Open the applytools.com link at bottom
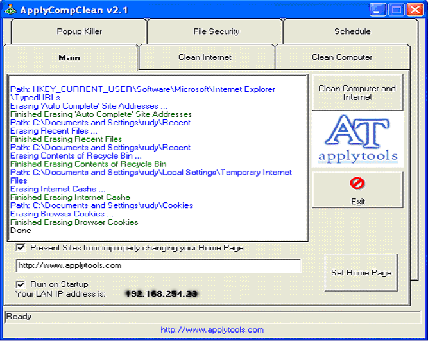428x341 pixels. click(x=212, y=330)
